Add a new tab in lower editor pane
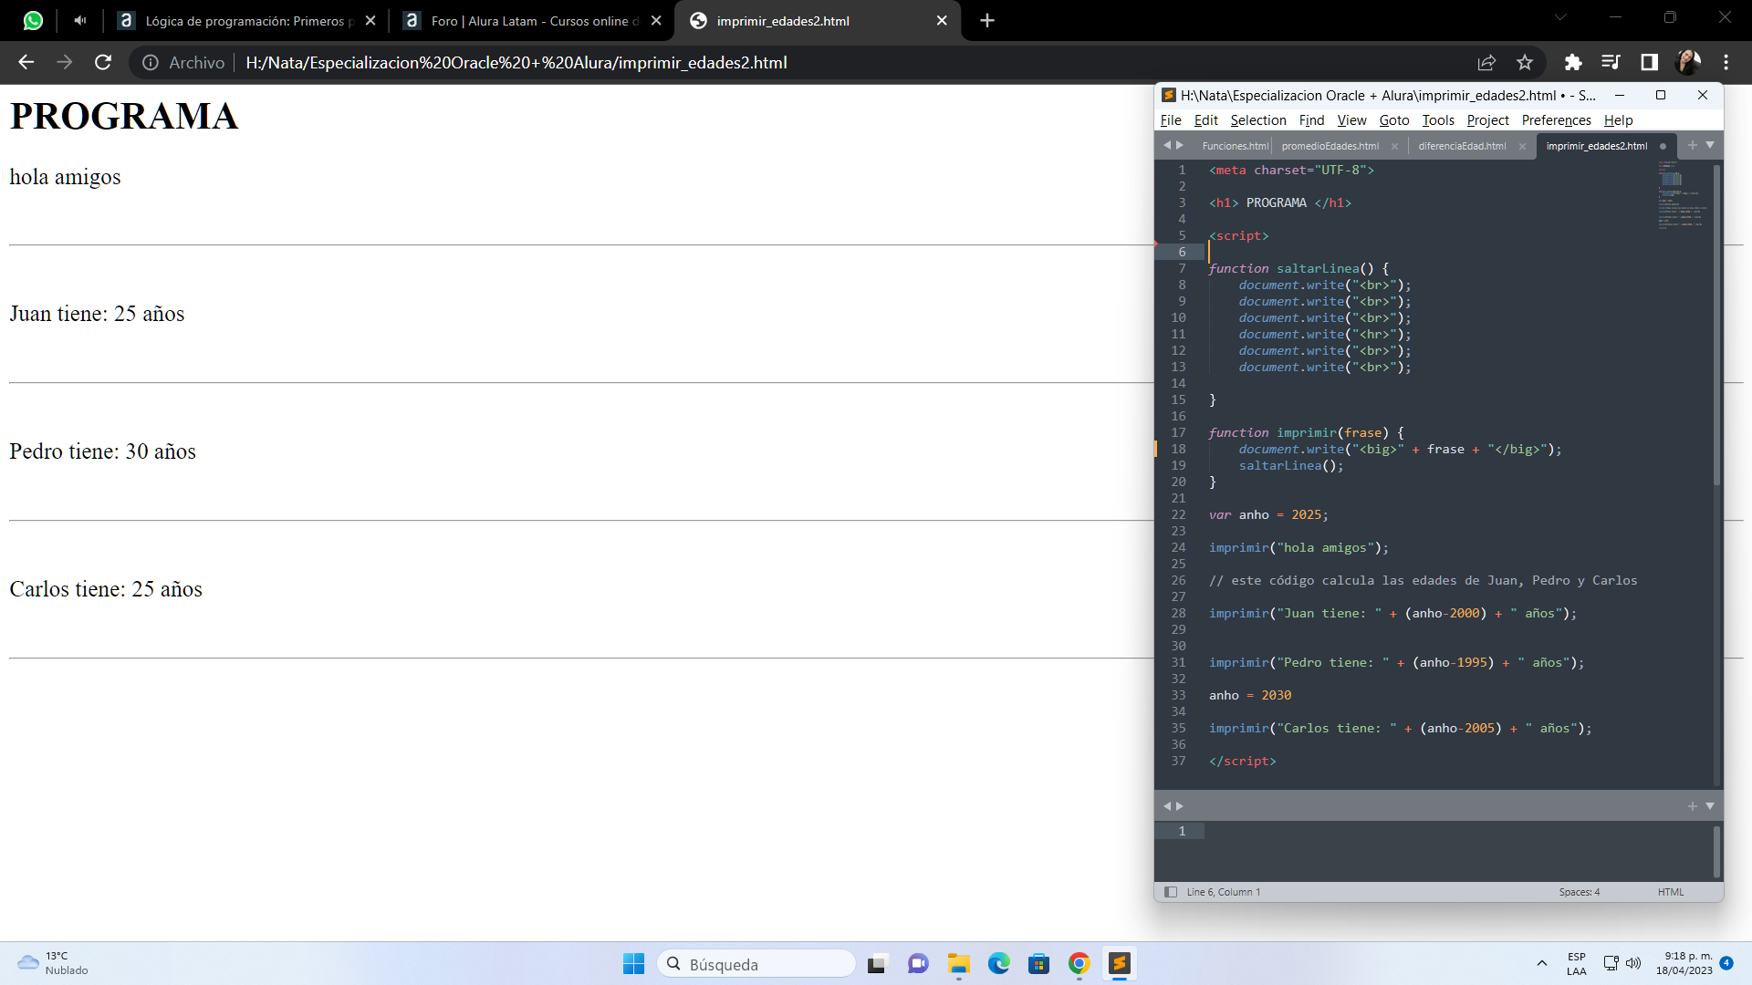 pos(1693,806)
